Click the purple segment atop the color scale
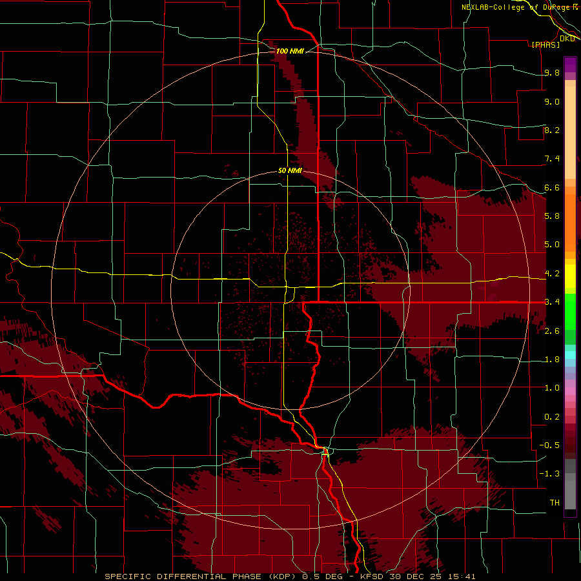This screenshot has height=581, width=581. tap(570, 65)
